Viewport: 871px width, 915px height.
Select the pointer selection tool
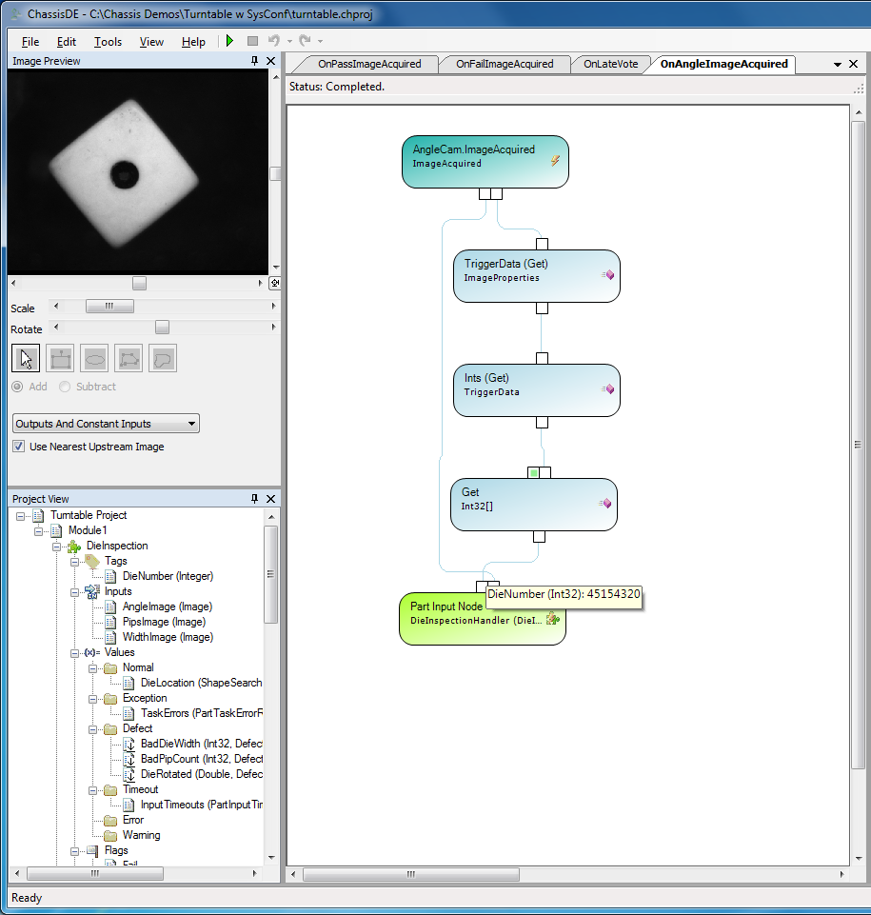point(26,358)
